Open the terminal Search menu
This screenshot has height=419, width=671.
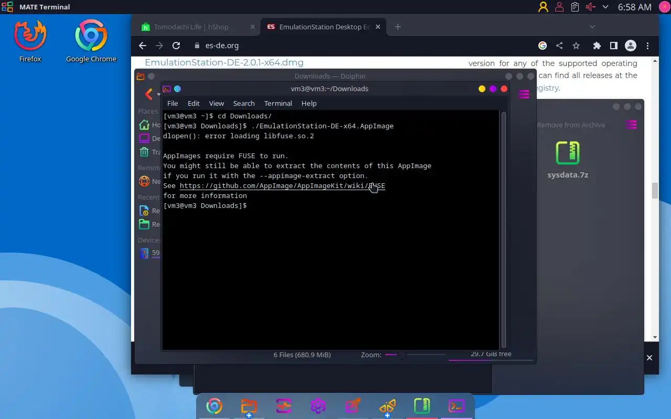coord(244,103)
